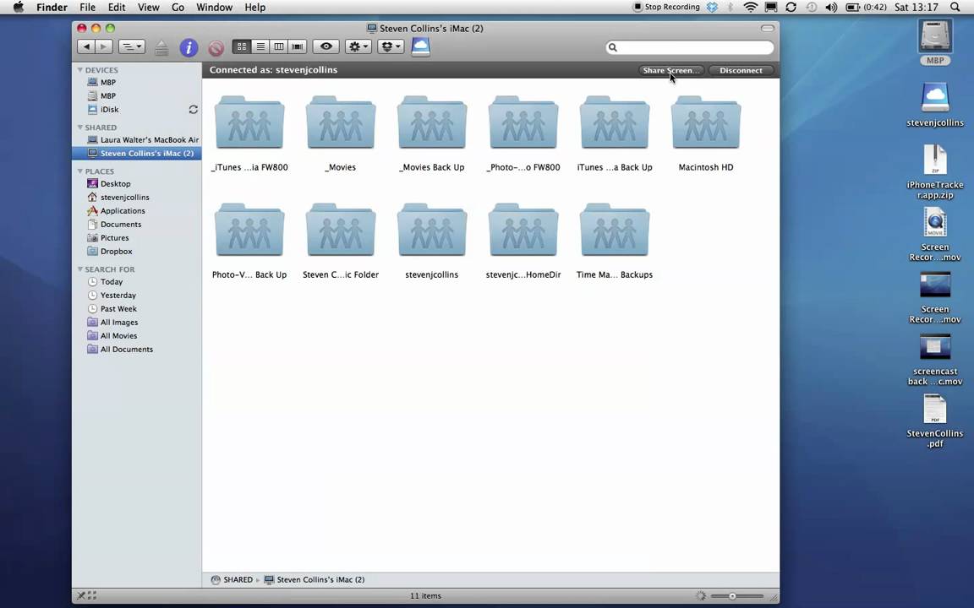This screenshot has width=974, height=608.
Task: Click the Finder search field
Action: point(690,47)
